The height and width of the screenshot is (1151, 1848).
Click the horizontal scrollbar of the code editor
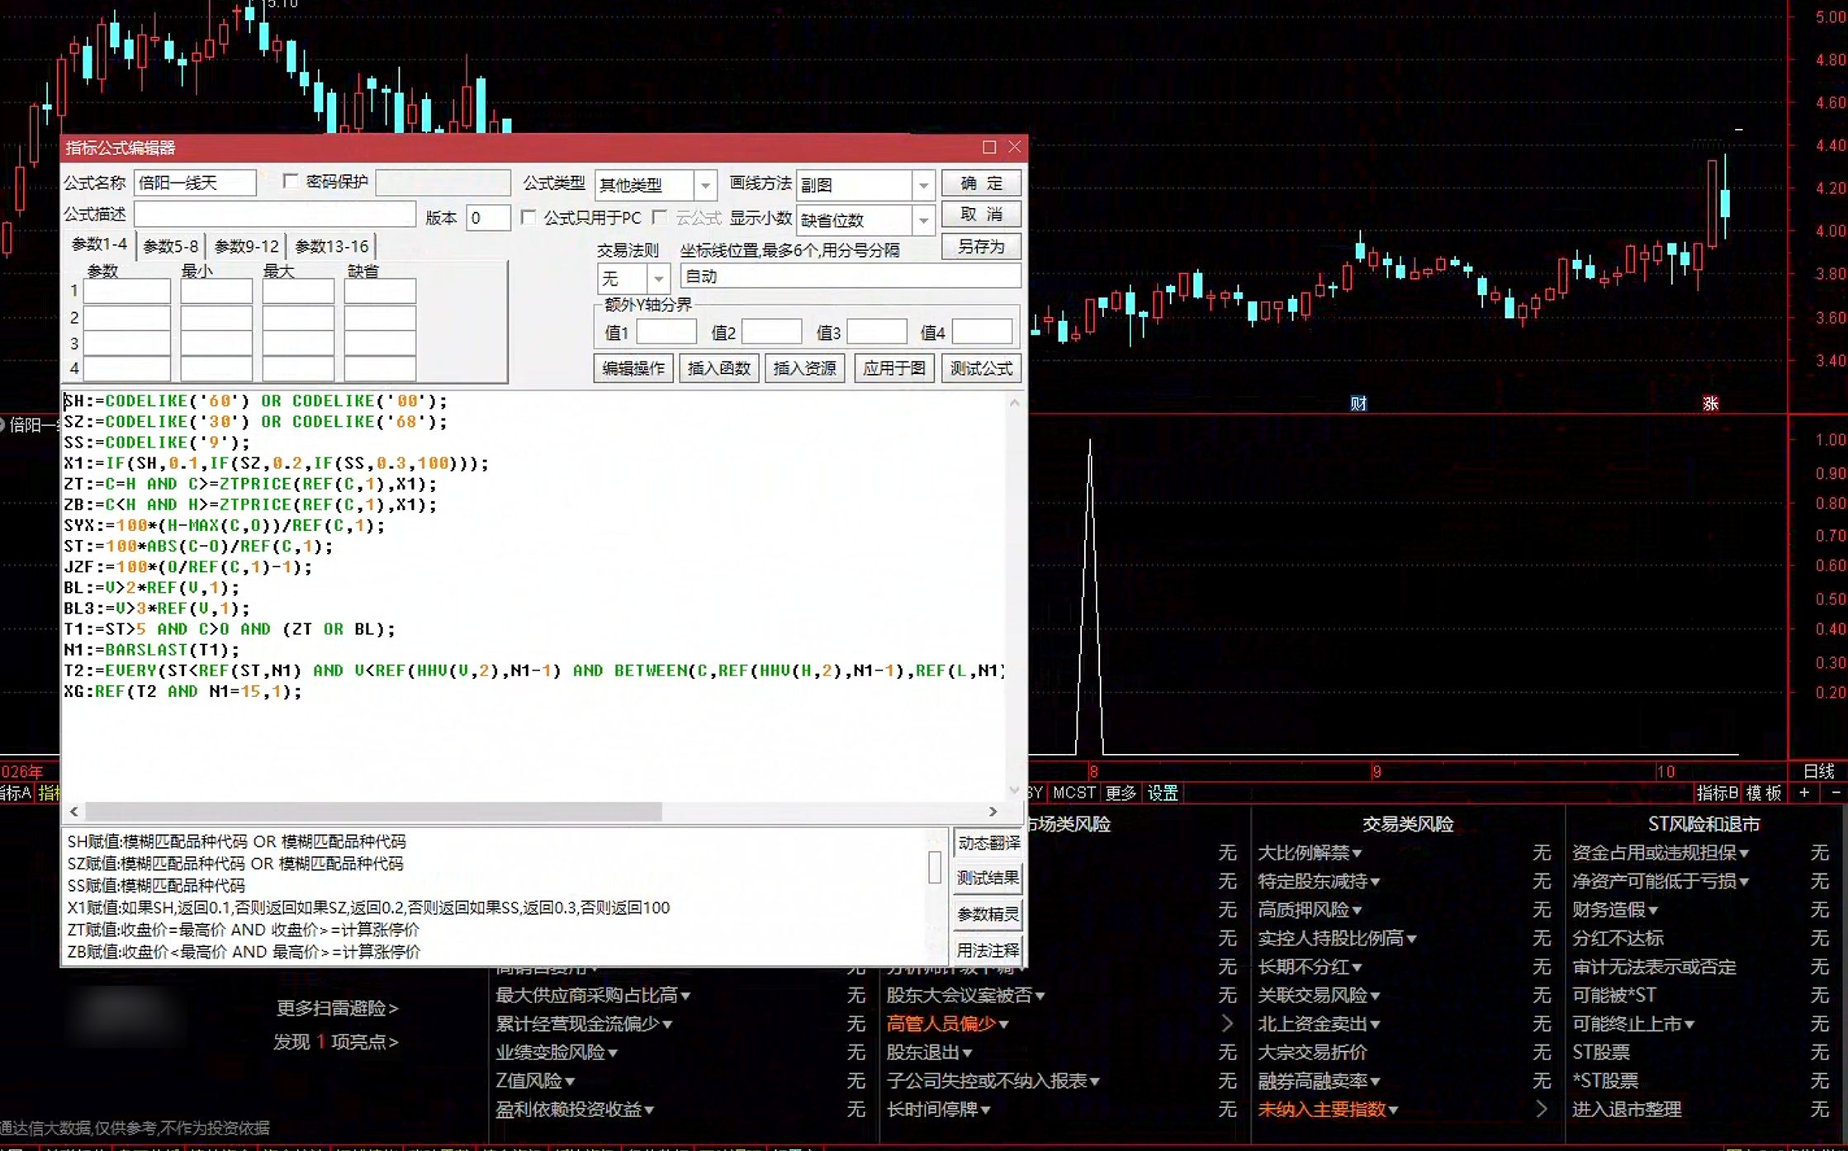tap(533, 812)
